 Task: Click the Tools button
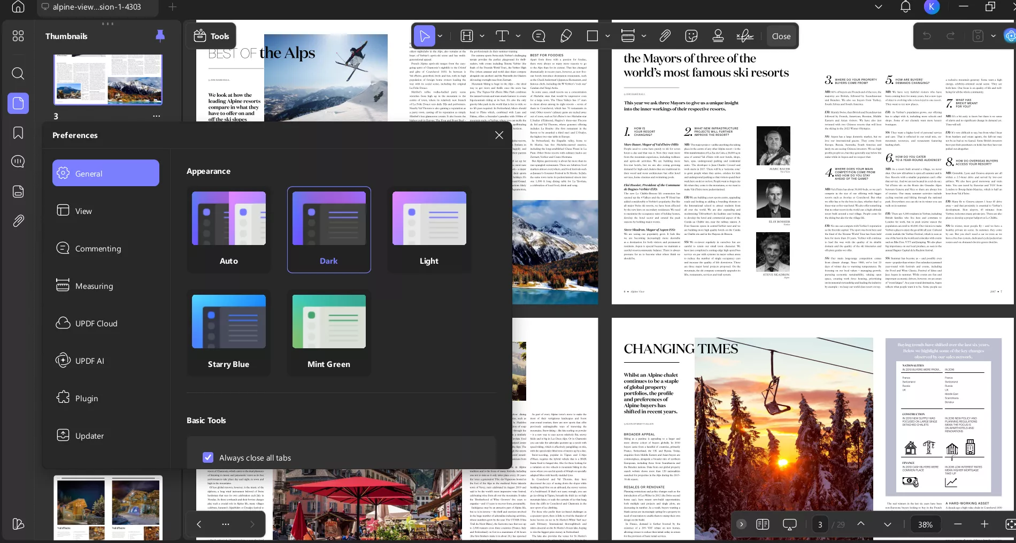tap(211, 36)
